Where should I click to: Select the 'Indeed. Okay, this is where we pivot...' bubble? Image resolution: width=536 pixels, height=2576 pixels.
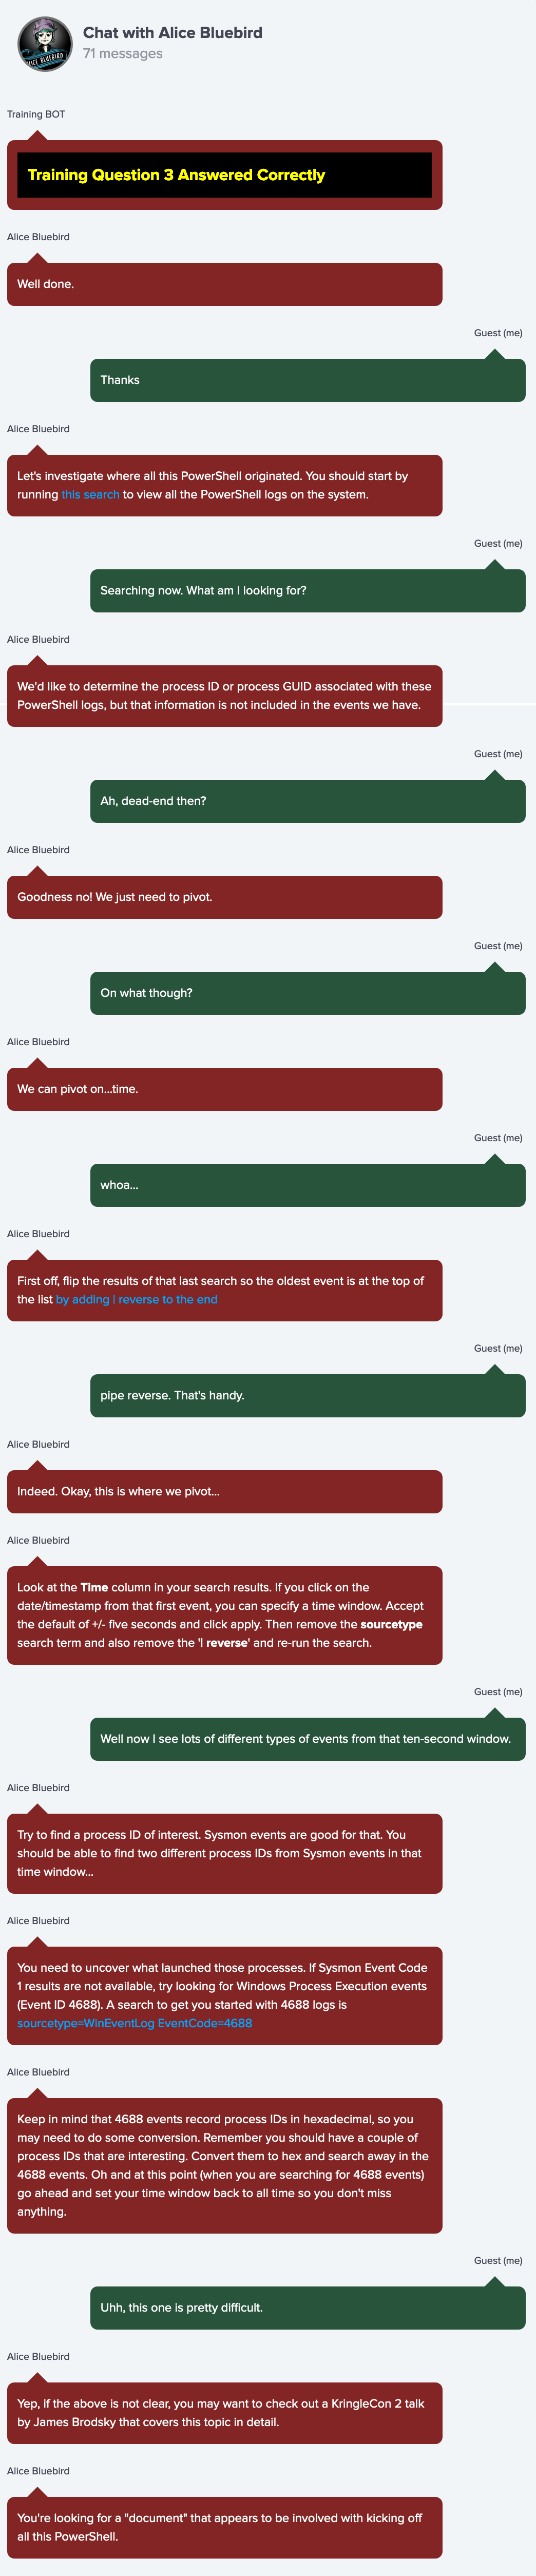tap(225, 1491)
